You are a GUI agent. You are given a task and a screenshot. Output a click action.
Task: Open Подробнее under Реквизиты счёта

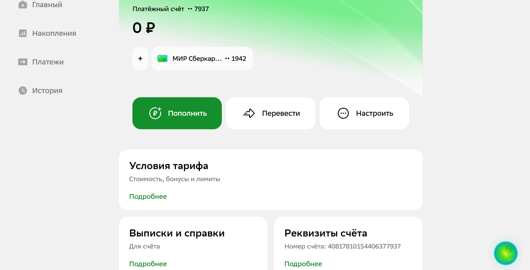(303, 264)
